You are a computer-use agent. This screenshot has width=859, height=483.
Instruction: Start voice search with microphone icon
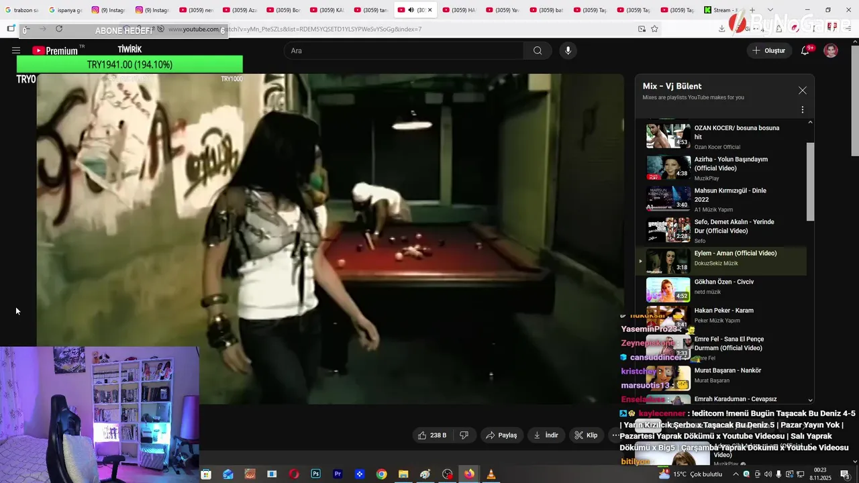click(568, 50)
